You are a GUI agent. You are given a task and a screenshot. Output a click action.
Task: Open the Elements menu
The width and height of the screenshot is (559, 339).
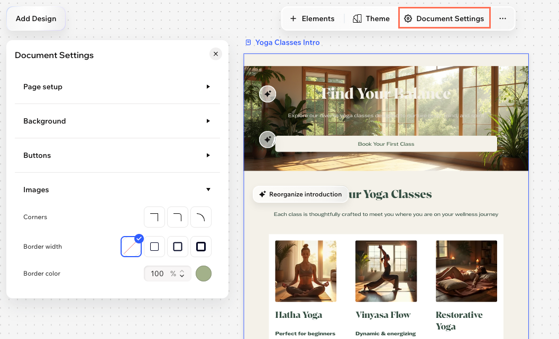coord(312,18)
